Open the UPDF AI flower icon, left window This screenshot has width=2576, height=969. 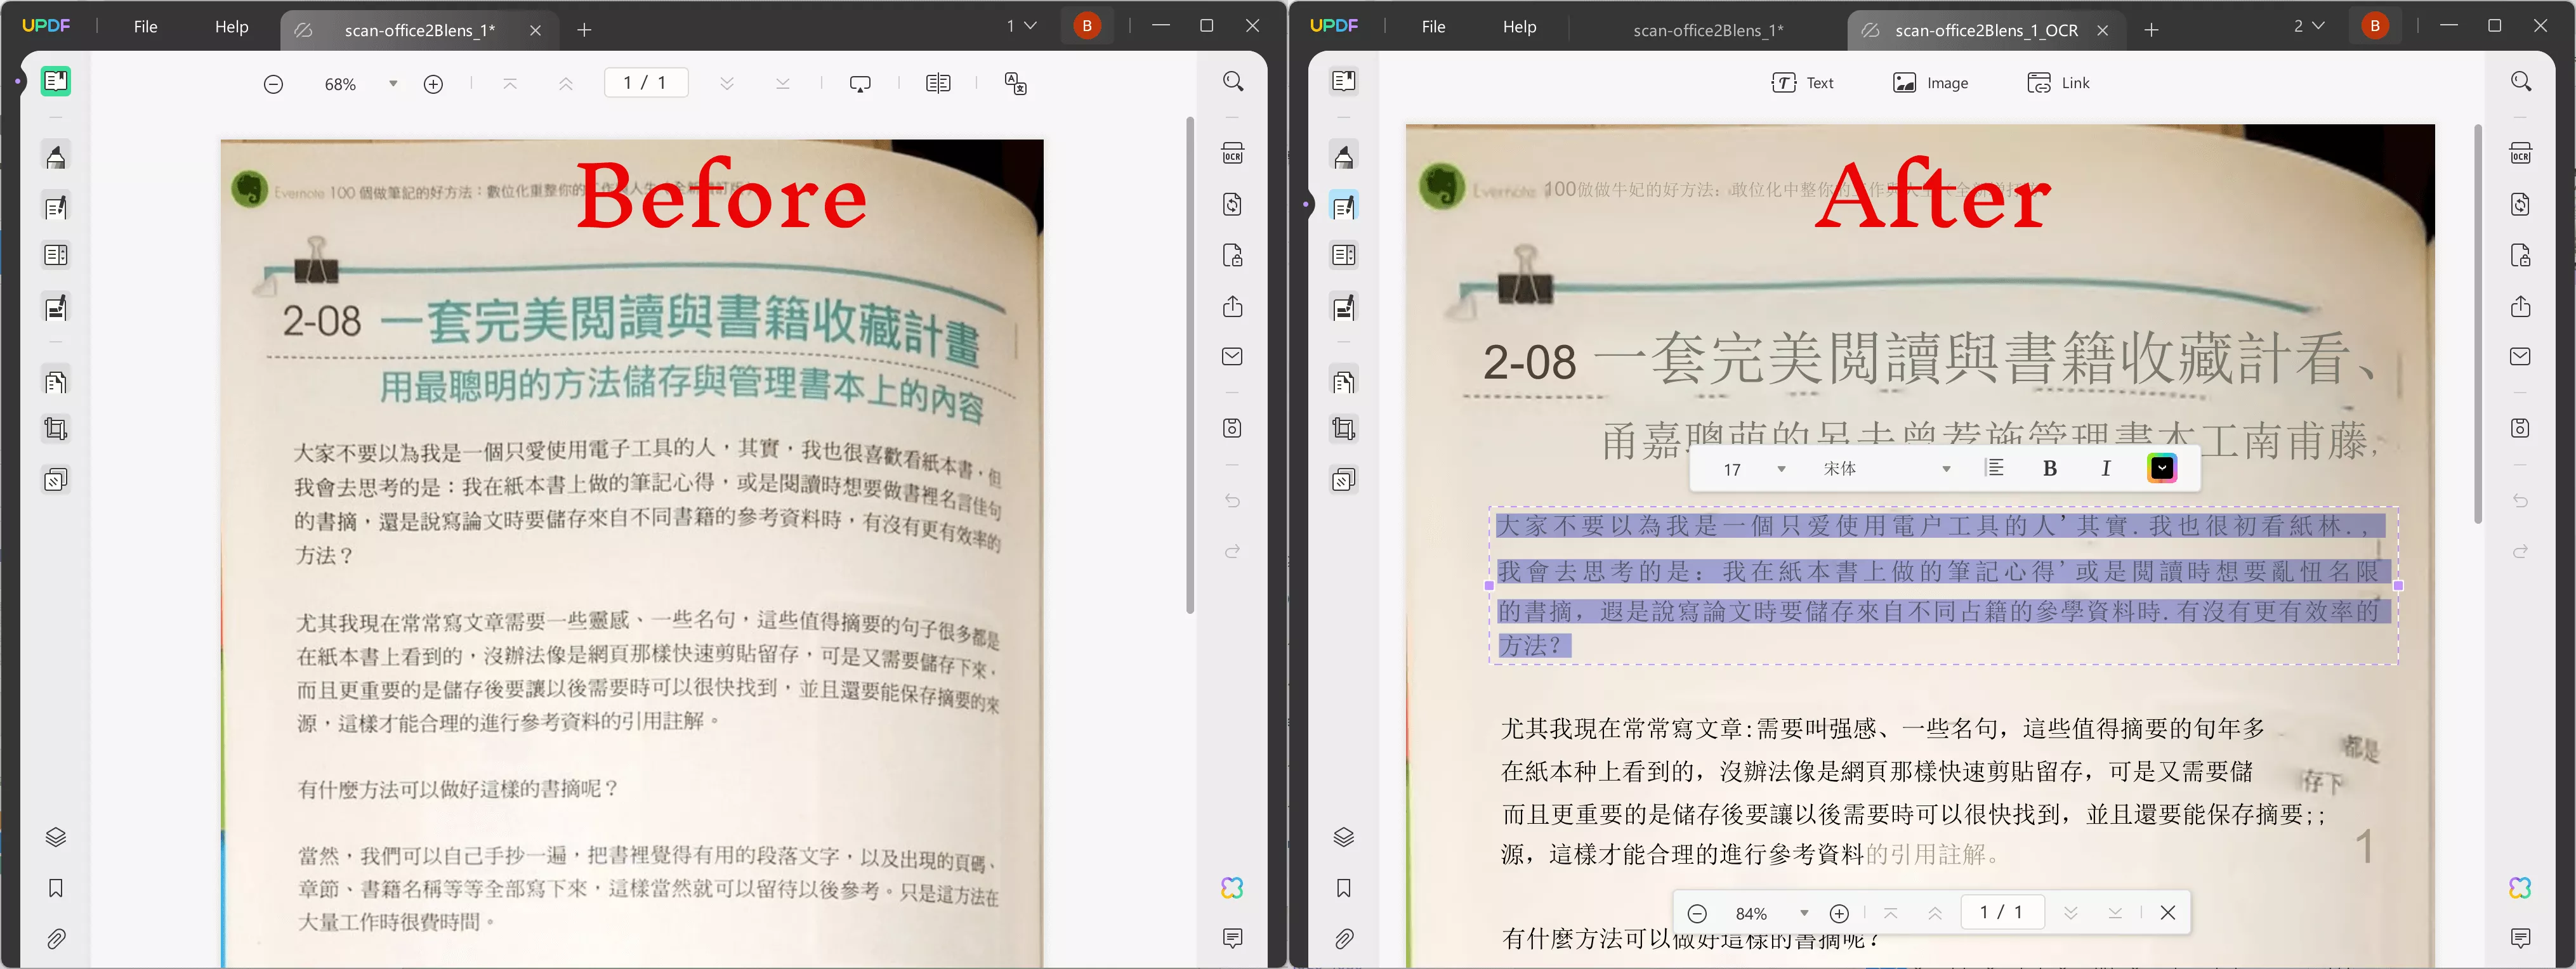click(x=1232, y=888)
